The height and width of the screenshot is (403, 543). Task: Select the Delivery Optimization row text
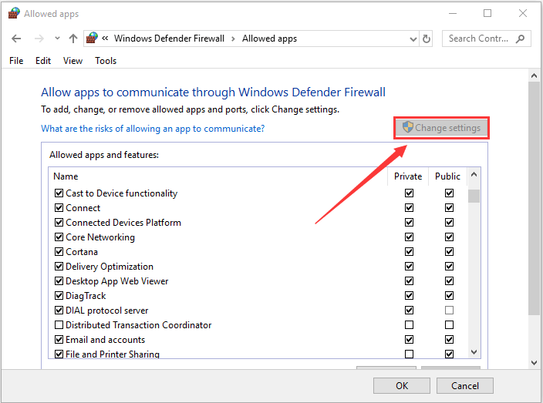coord(110,267)
